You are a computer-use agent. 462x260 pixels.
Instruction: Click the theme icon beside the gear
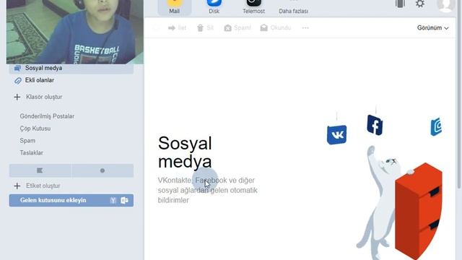pyautogui.click(x=400, y=4)
